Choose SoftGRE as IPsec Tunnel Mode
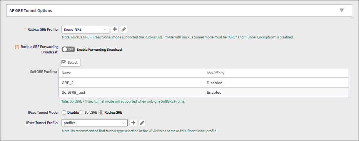Screen dimensions: 359x141 coord(81,113)
